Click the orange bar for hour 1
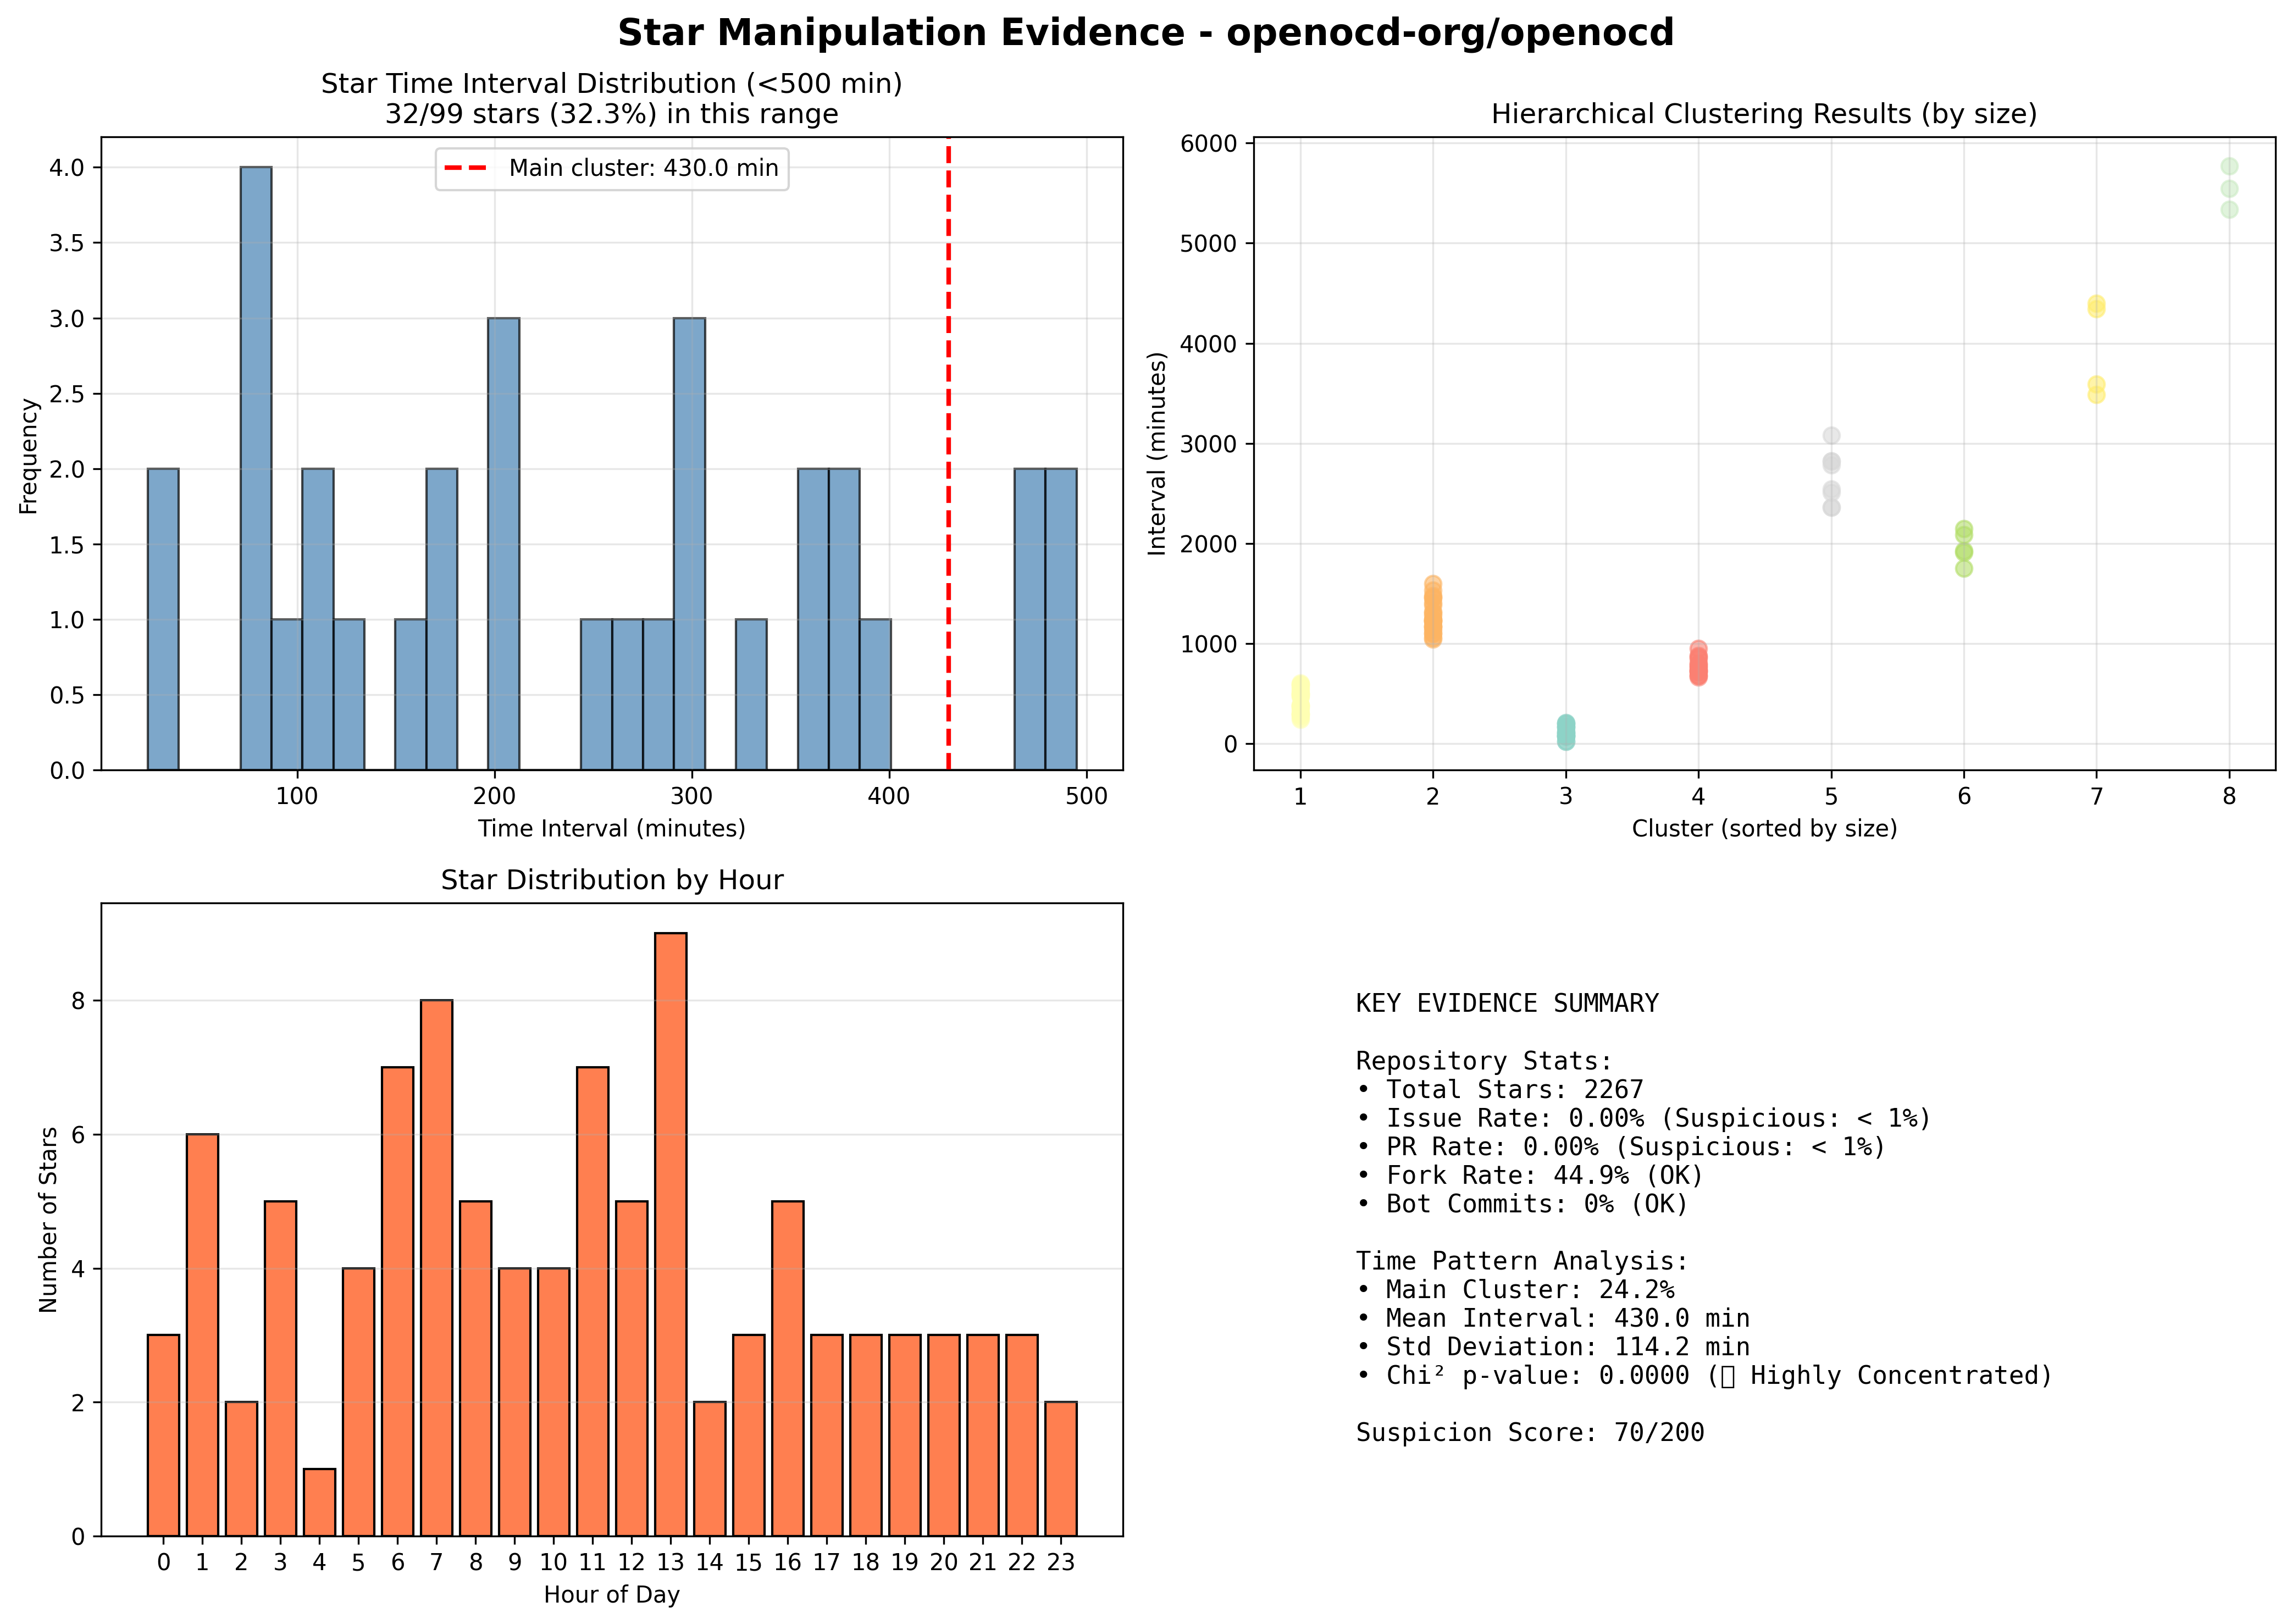The width and height of the screenshot is (2292, 1624). 202,1335
